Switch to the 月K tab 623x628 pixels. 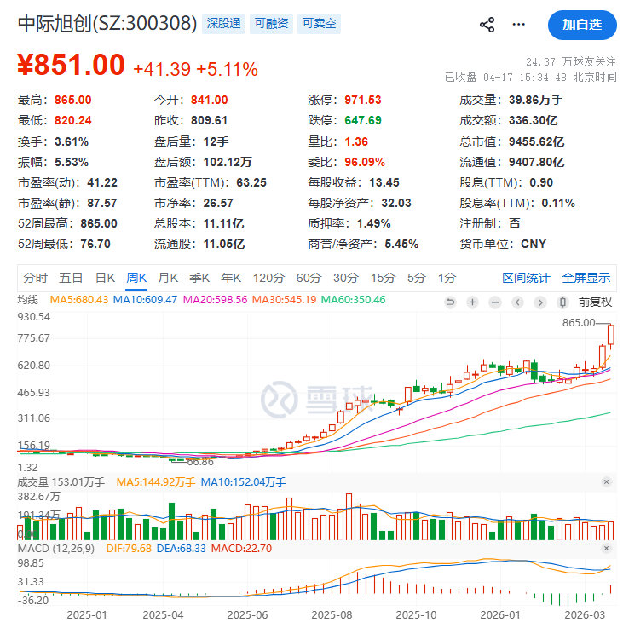click(x=168, y=278)
